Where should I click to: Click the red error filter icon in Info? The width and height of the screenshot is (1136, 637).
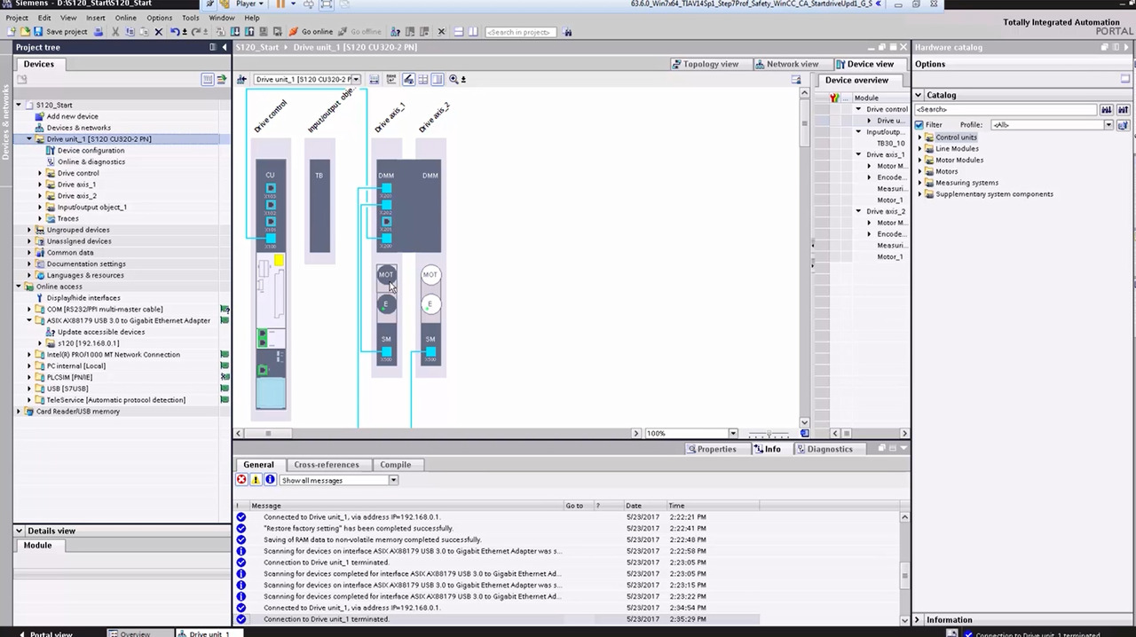point(241,480)
